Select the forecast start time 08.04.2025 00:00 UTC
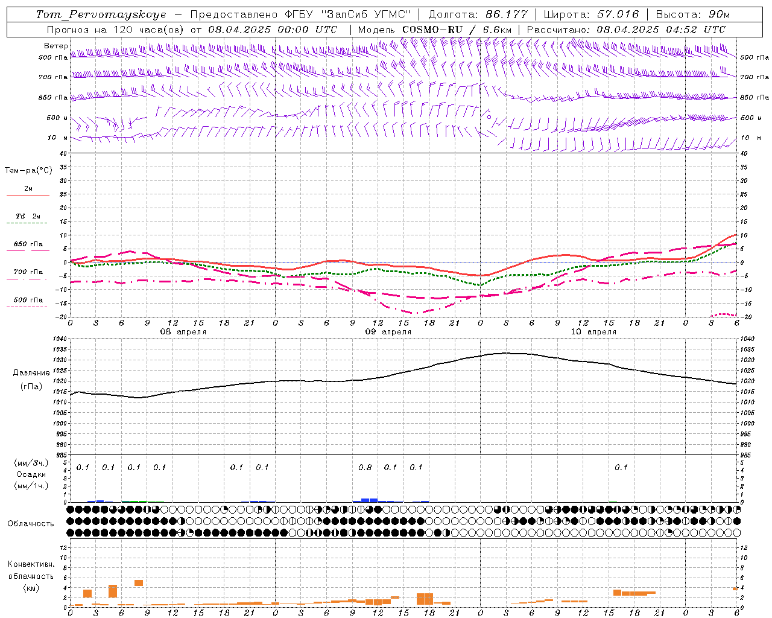The height and width of the screenshot is (618, 772). point(273,30)
